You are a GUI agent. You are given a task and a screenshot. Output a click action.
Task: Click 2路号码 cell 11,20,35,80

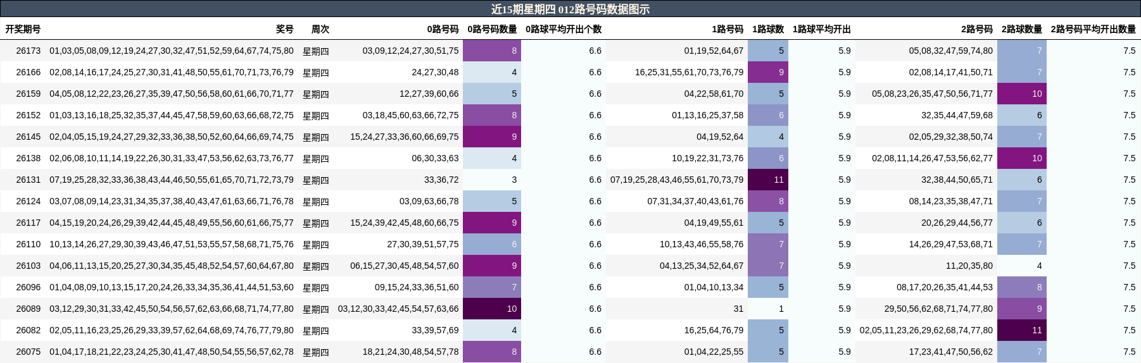[969, 266]
